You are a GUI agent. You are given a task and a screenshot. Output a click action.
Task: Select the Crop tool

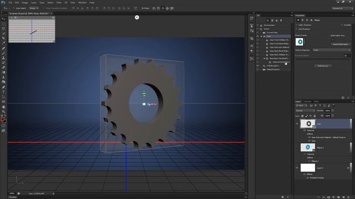(x=3, y=38)
